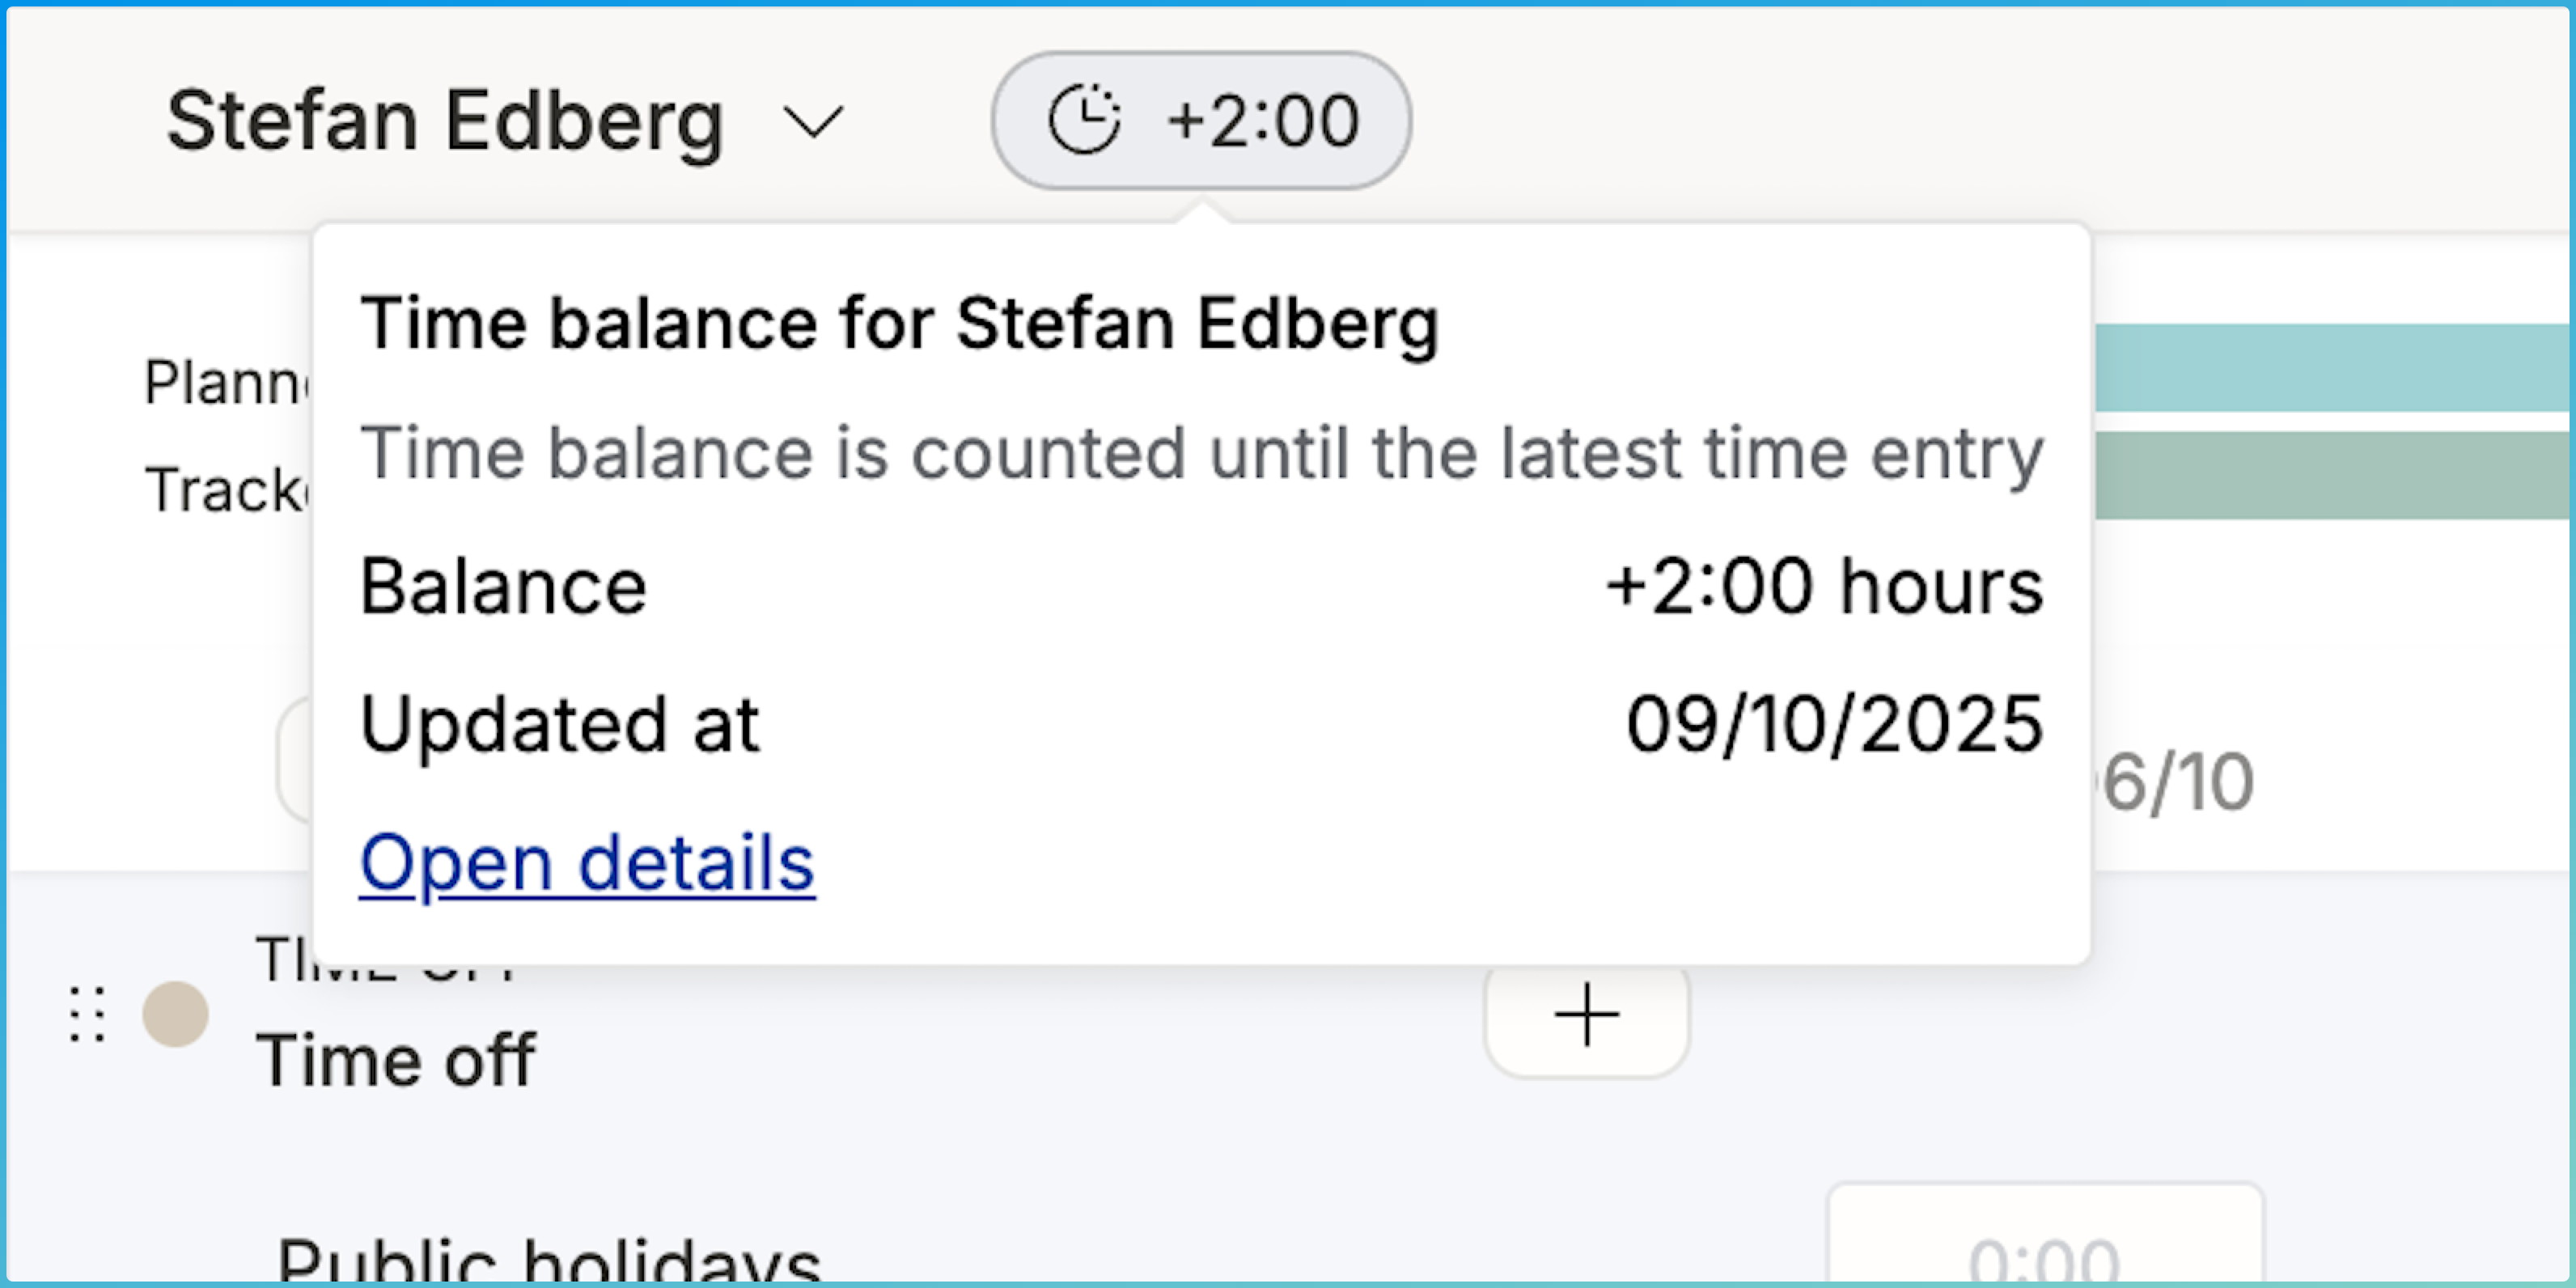The image size is (2576, 1288).
Task: Click the clock icon in the time balance pill
Action: 1084,121
